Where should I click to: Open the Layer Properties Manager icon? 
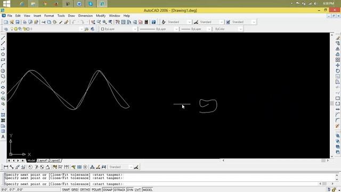coord(6,29)
